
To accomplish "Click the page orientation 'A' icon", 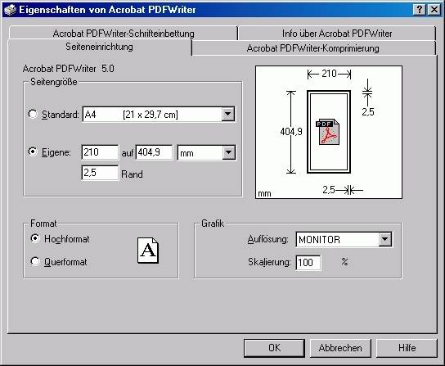I will coord(148,251).
